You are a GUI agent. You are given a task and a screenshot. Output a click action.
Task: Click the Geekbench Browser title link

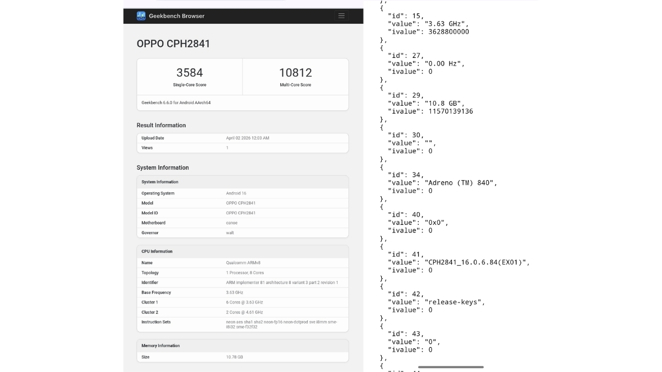pos(177,16)
